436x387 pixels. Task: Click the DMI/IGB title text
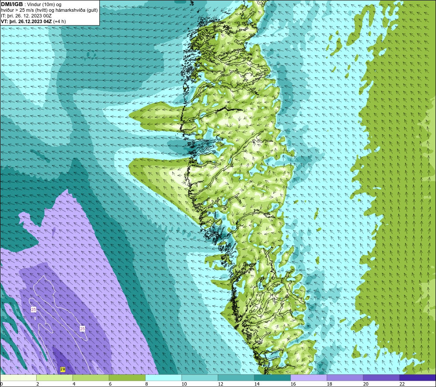(12, 4)
